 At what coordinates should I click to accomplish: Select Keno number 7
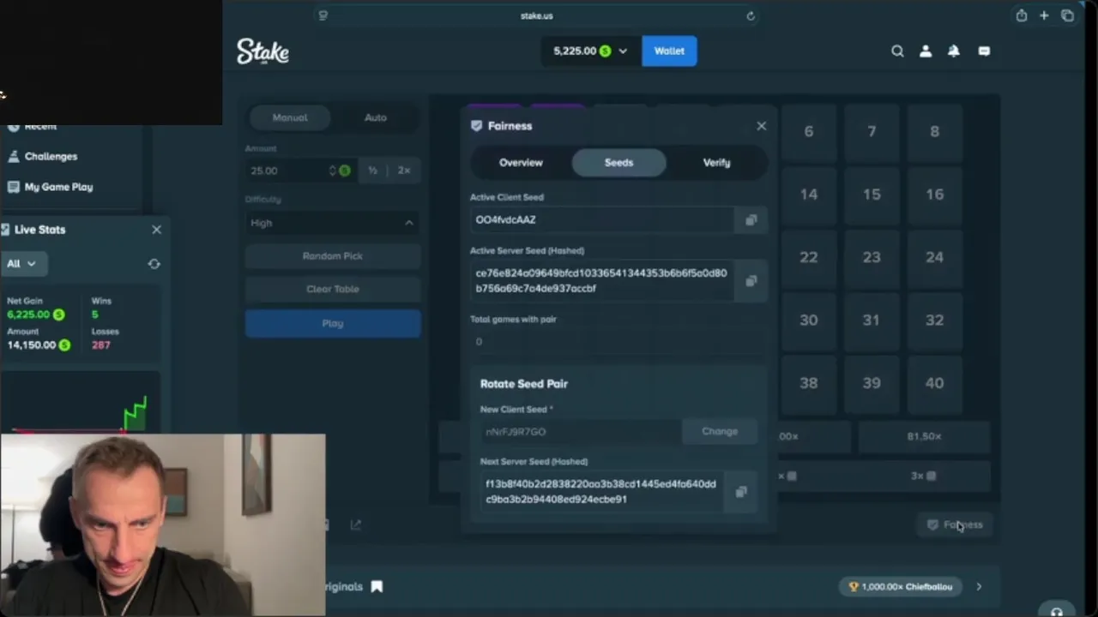[872, 131]
